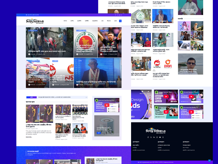Open article of woman holding tablet

pos(163,40)
